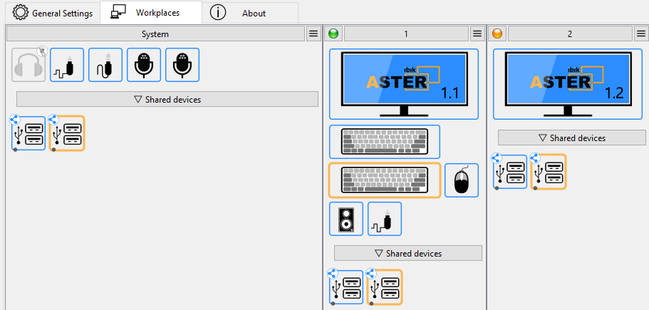Collapse Shared devices in workplace 2
Image resolution: width=649 pixels, height=310 pixels.
coord(571,138)
